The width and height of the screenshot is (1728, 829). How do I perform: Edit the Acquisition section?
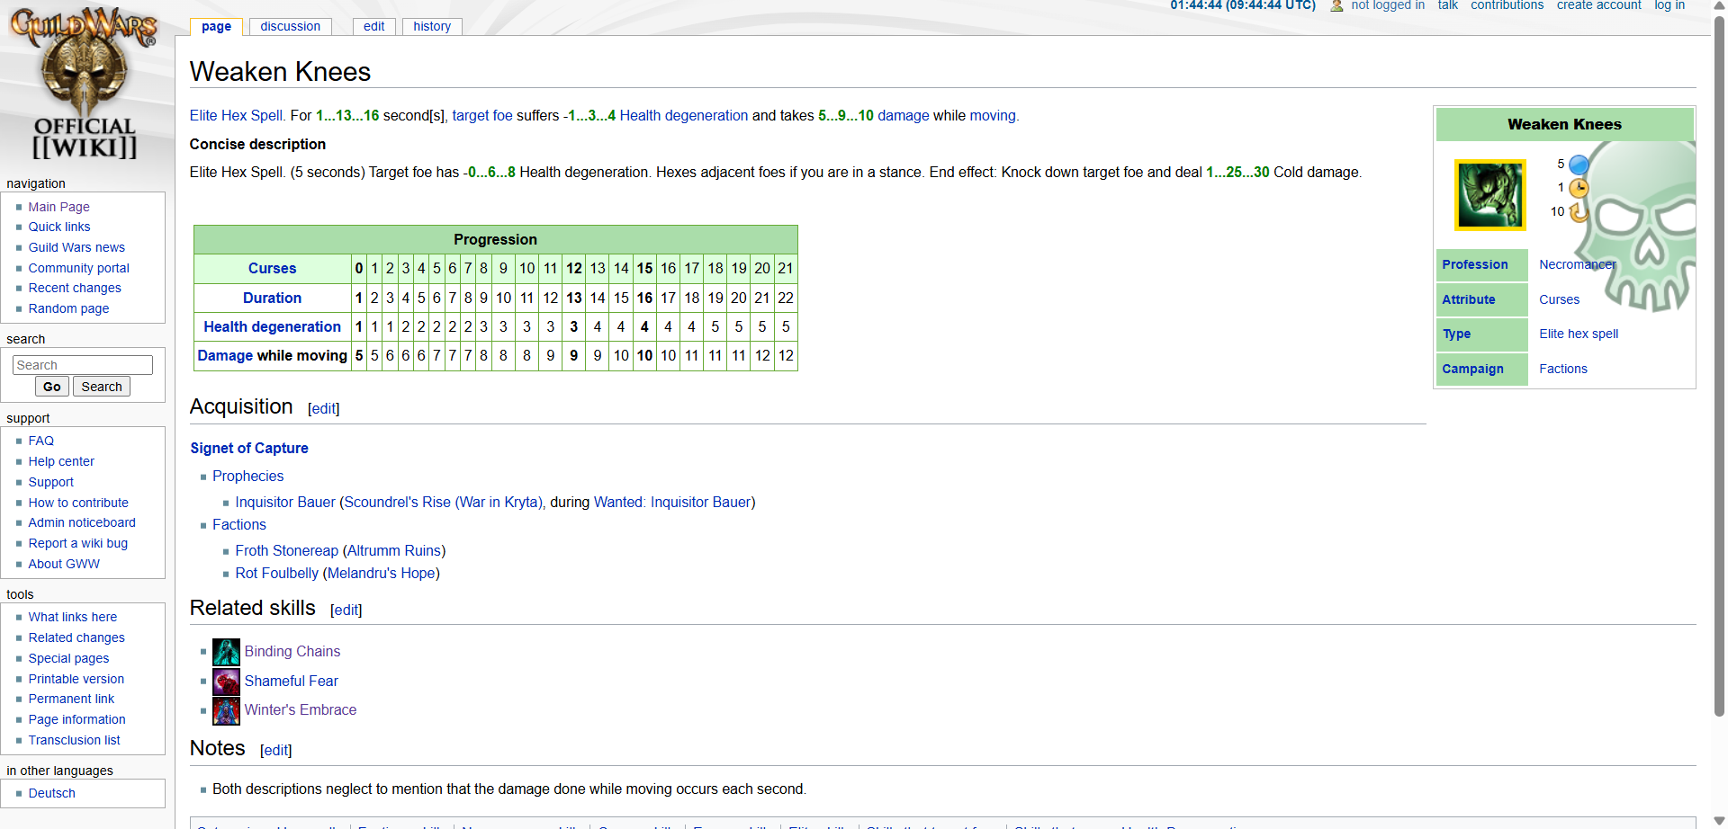pyautogui.click(x=323, y=409)
